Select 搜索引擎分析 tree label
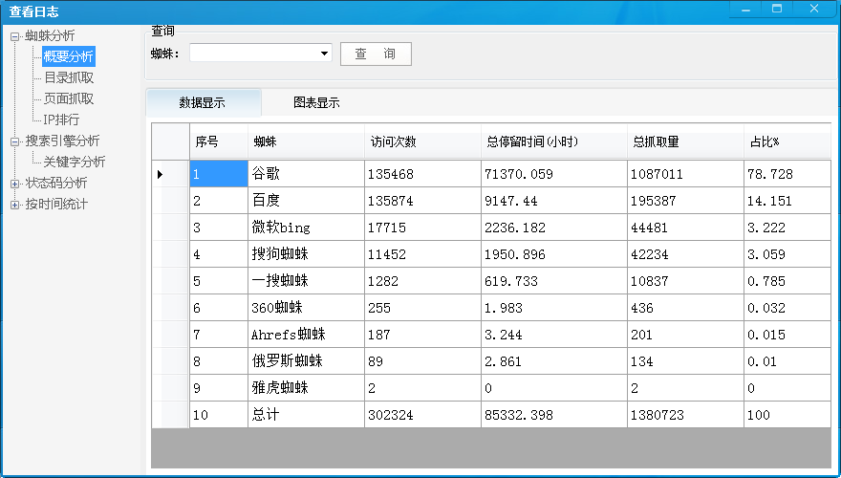This screenshot has height=478, width=841. [62, 141]
